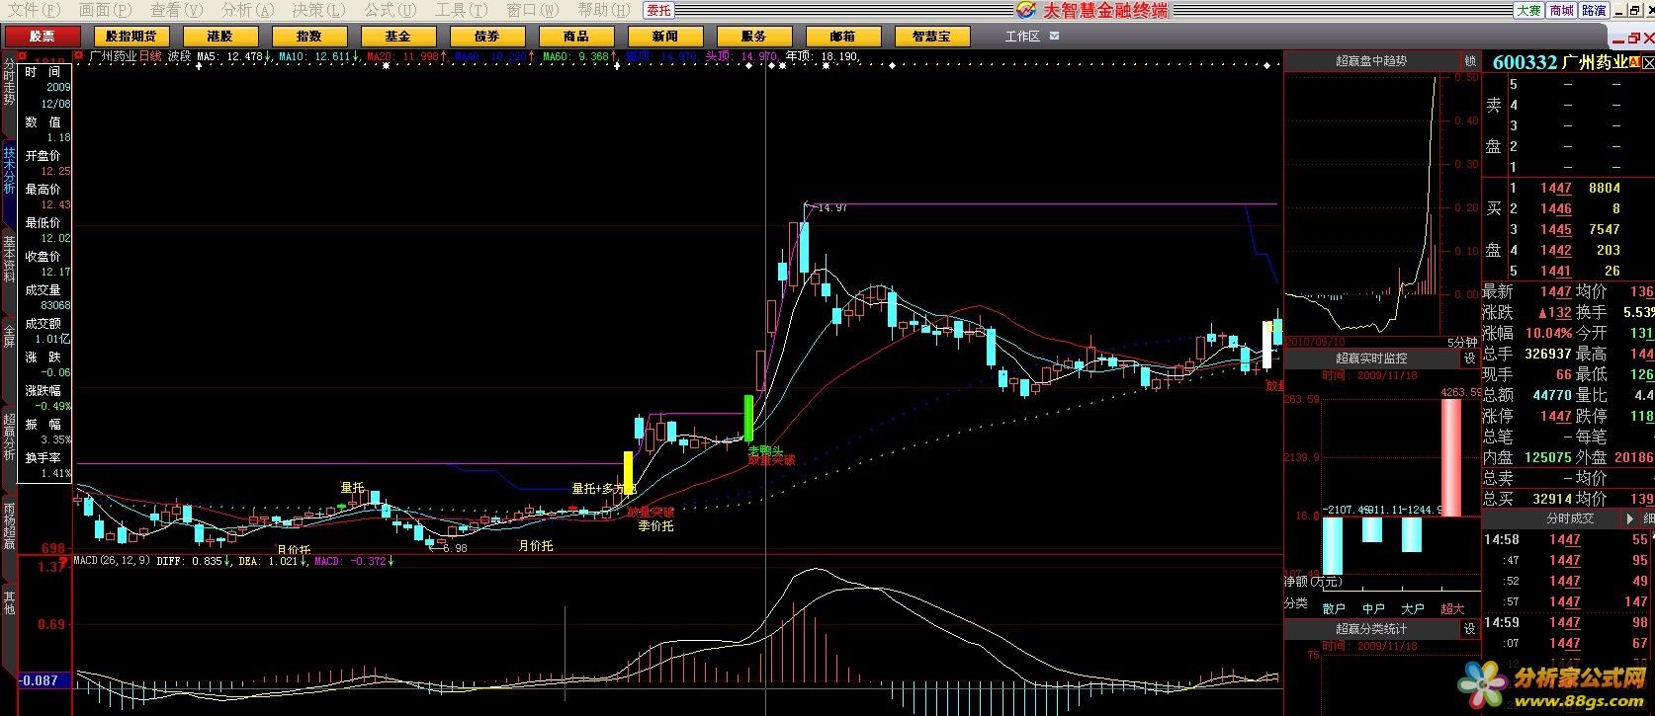The image size is (1655, 716).
Task: Click the AI badge beside 广州药业
Action: [x=1636, y=62]
